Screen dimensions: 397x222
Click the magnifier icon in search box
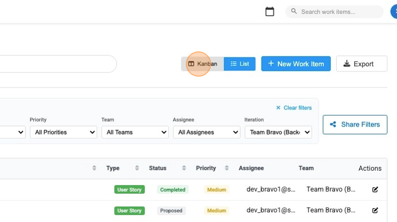click(x=294, y=12)
